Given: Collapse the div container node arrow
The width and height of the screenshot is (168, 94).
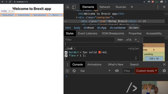Looking at the screenshot, I should 77,17.
